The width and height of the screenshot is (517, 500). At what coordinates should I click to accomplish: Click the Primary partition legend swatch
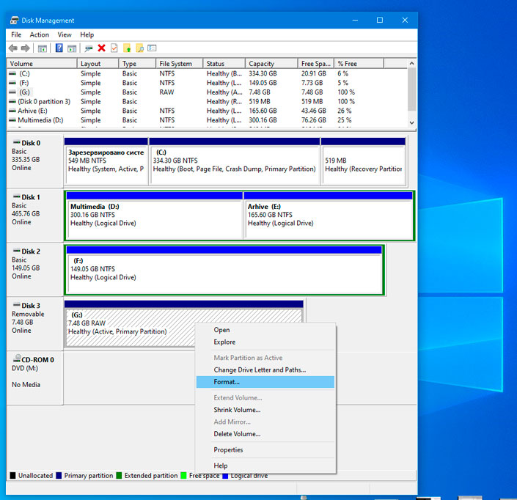59,475
